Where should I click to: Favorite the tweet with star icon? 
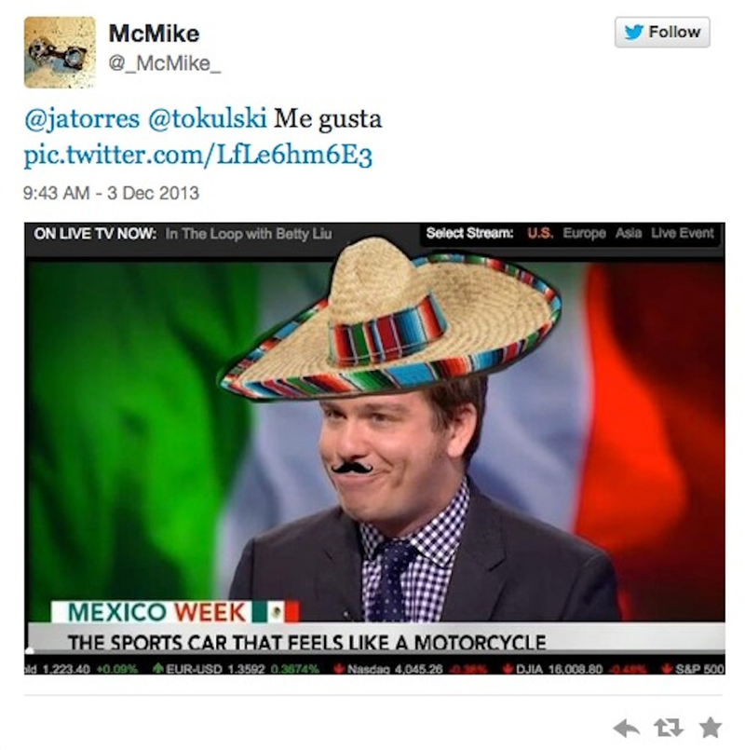click(711, 728)
